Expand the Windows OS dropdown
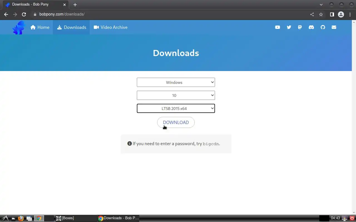Image resolution: width=356 pixels, height=222 pixels. [176, 82]
